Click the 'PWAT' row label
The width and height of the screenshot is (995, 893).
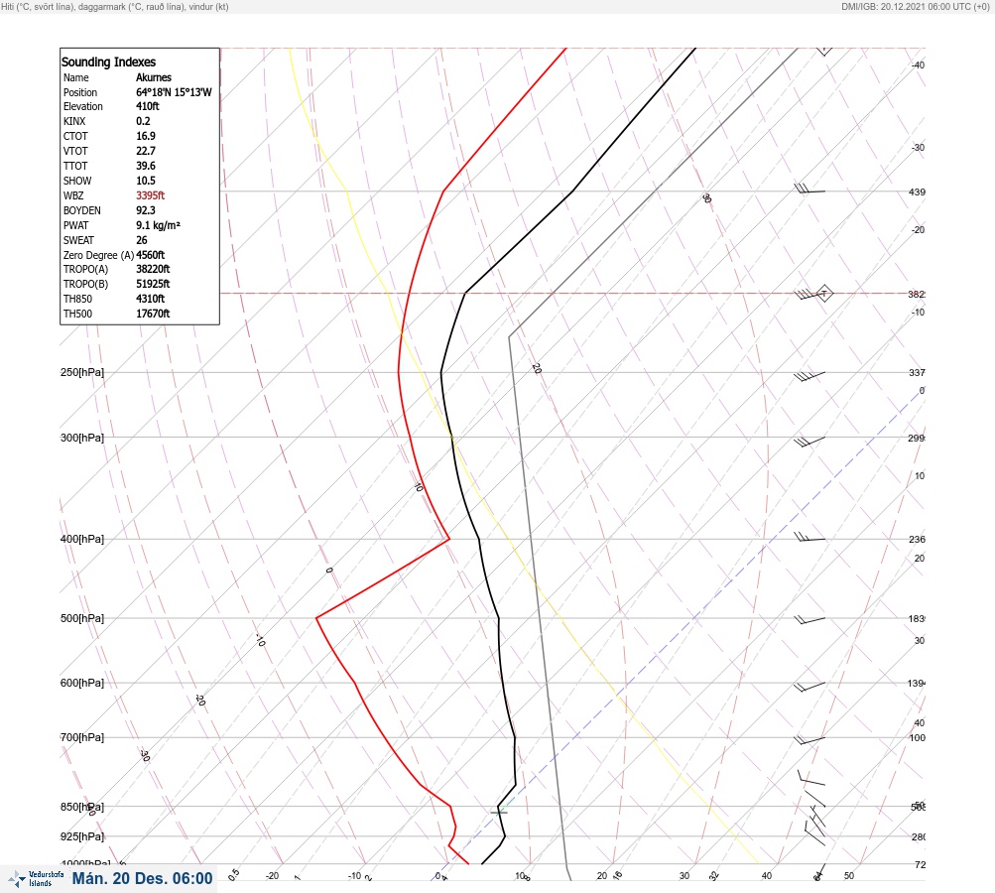pyautogui.click(x=75, y=225)
